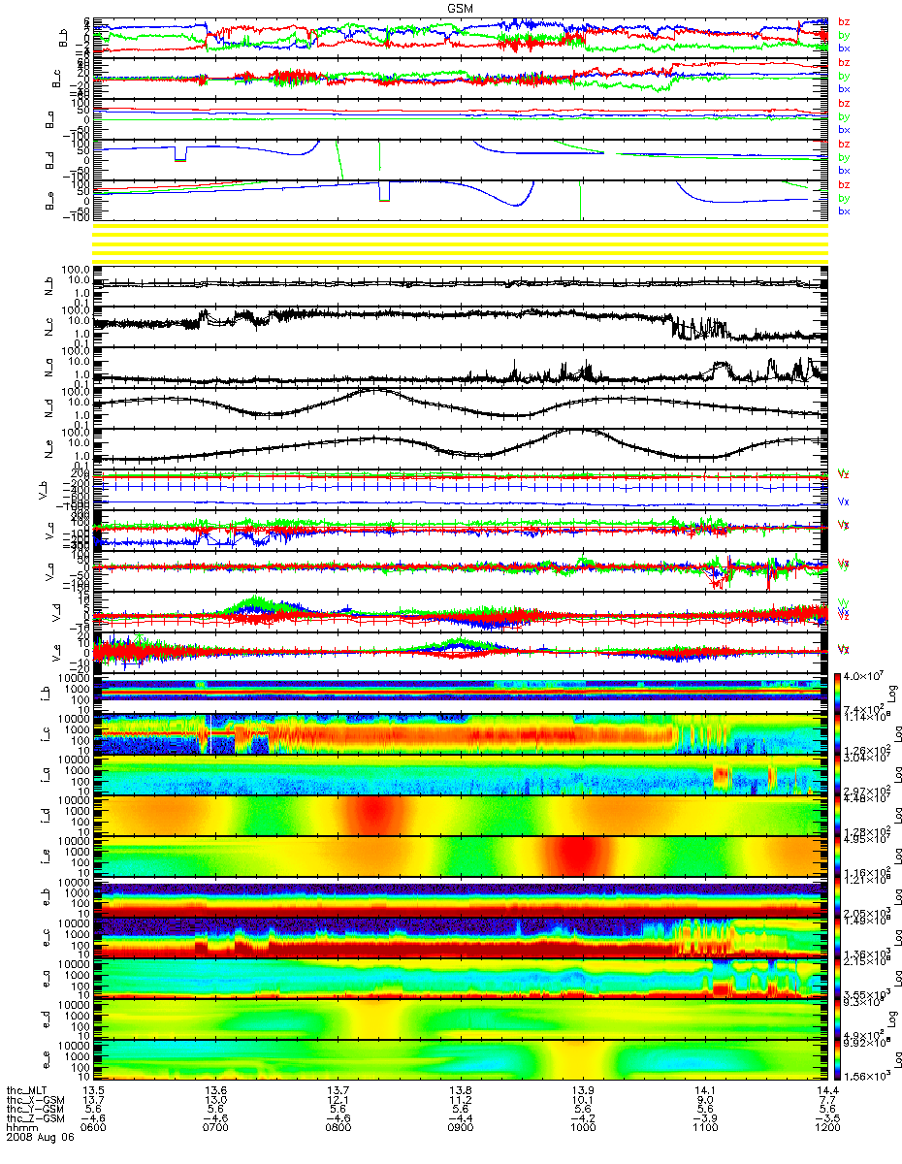Screen dimensions: 902x1164
Task: Click the GSM plot title
Action: (x=459, y=7)
